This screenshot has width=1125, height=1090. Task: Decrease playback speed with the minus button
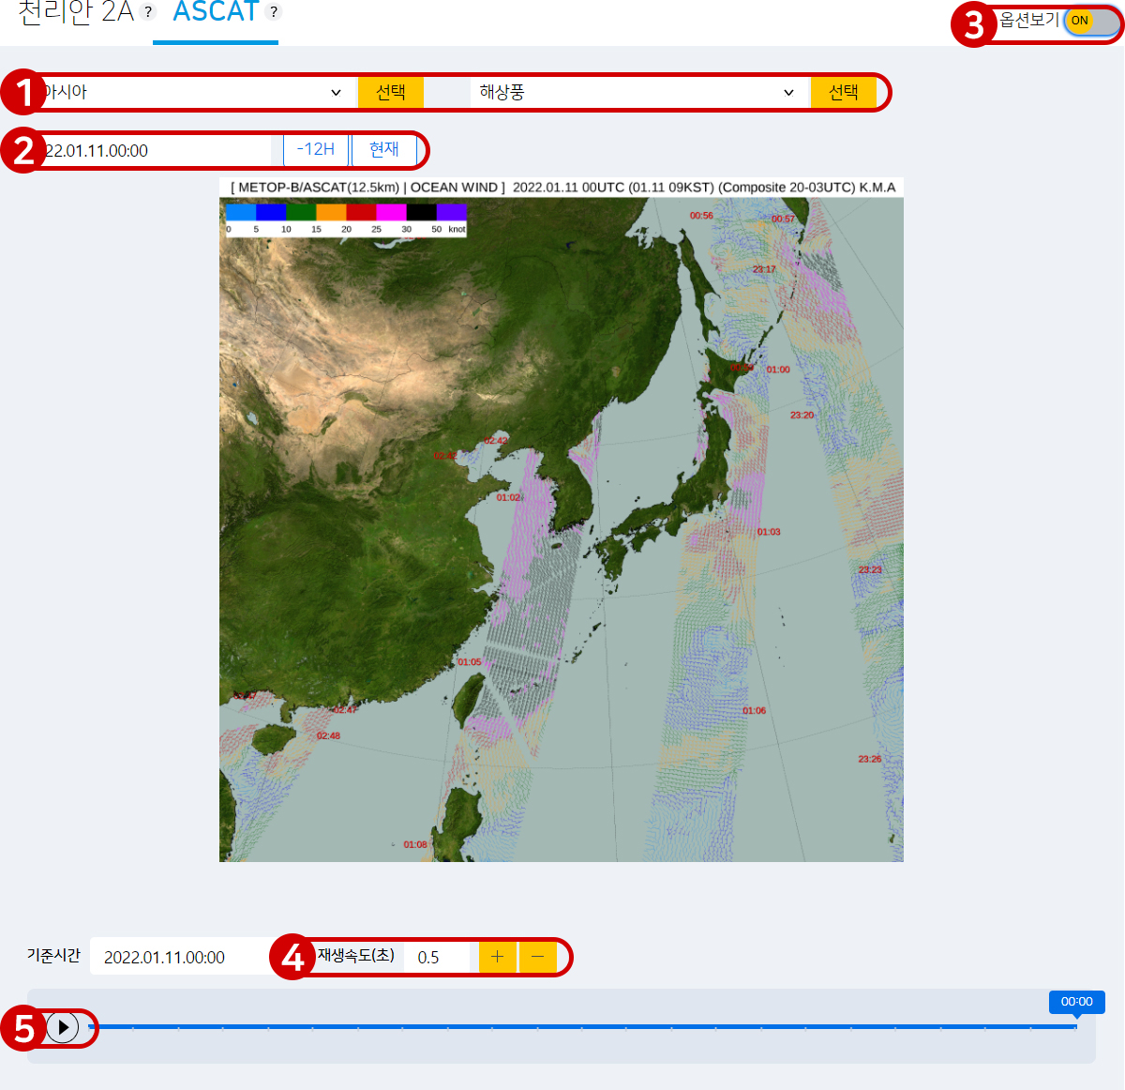tap(537, 957)
